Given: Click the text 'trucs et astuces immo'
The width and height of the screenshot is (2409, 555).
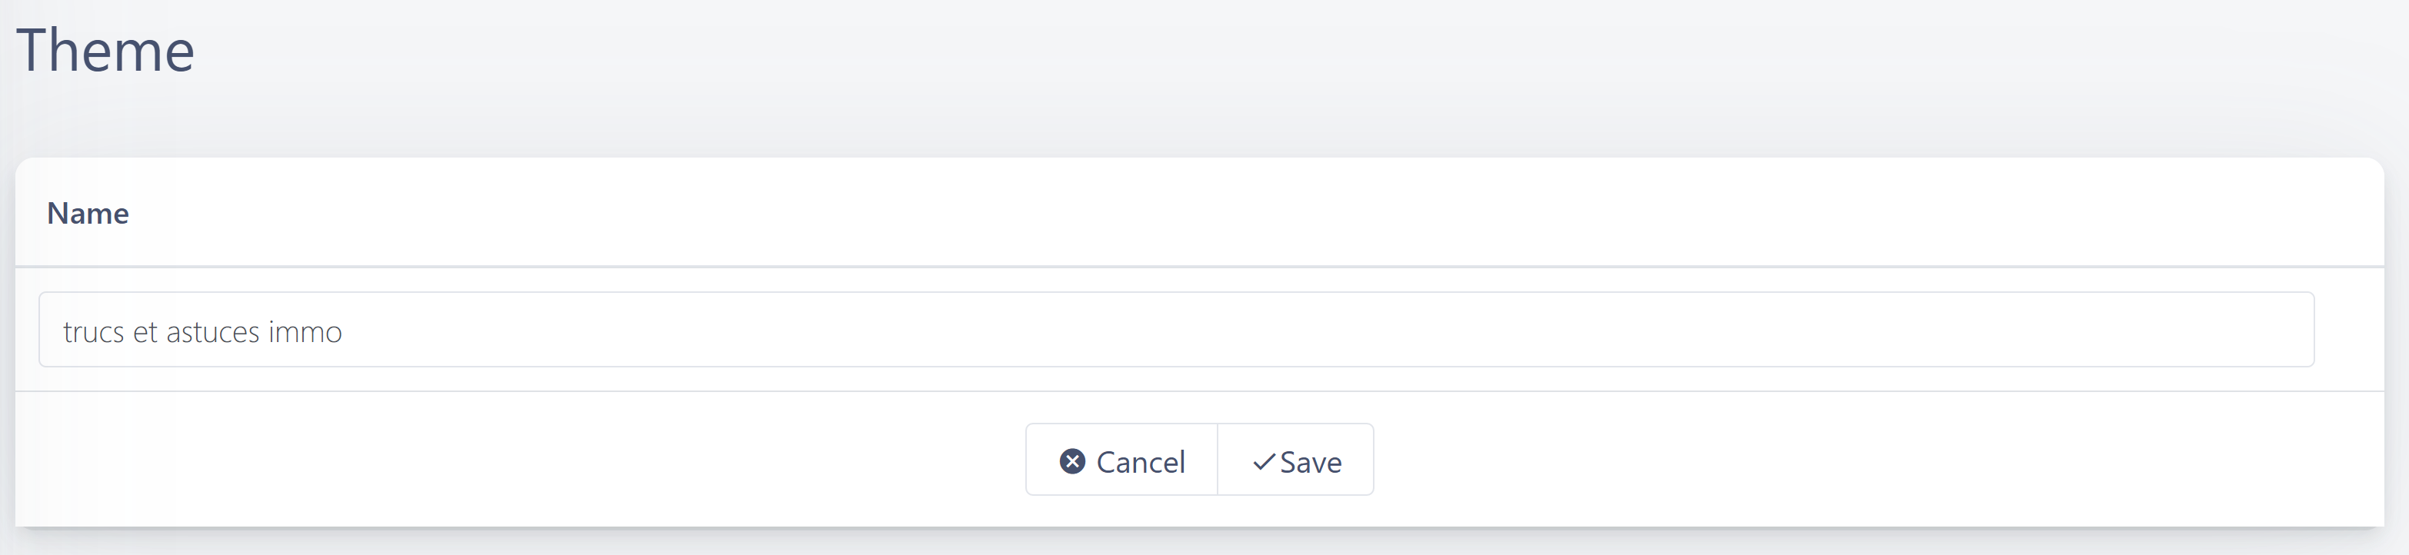Looking at the screenshot, I should pyautogui.click(x=203, y=331).
